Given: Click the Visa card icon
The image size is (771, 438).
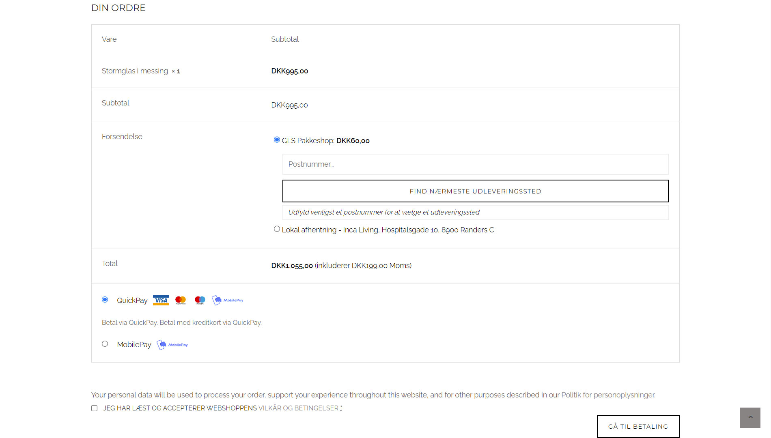Looking at the screenshot, I should click(x=161, y=300).
